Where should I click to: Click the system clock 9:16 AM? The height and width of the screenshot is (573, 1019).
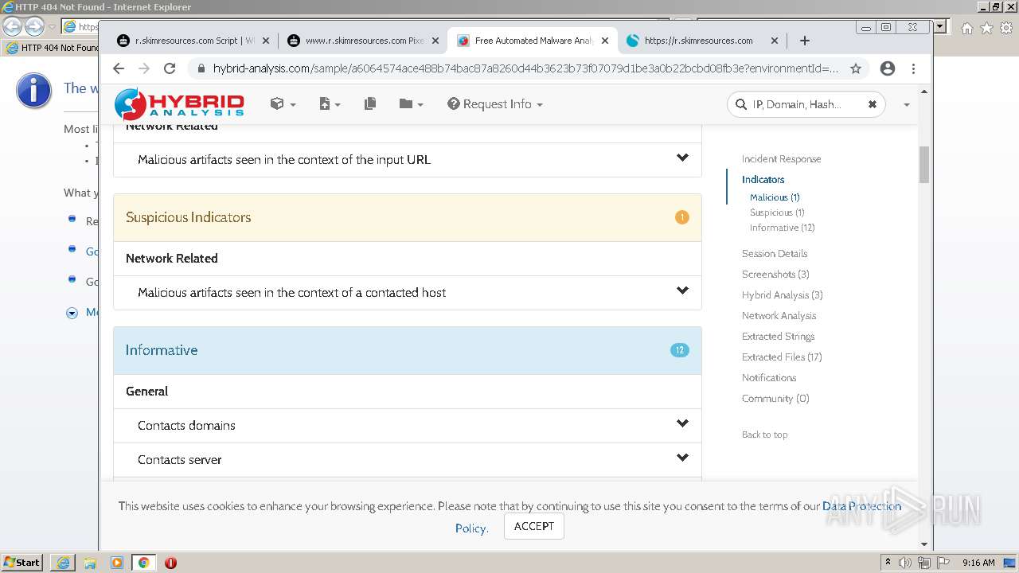click(x=978, y=563)
